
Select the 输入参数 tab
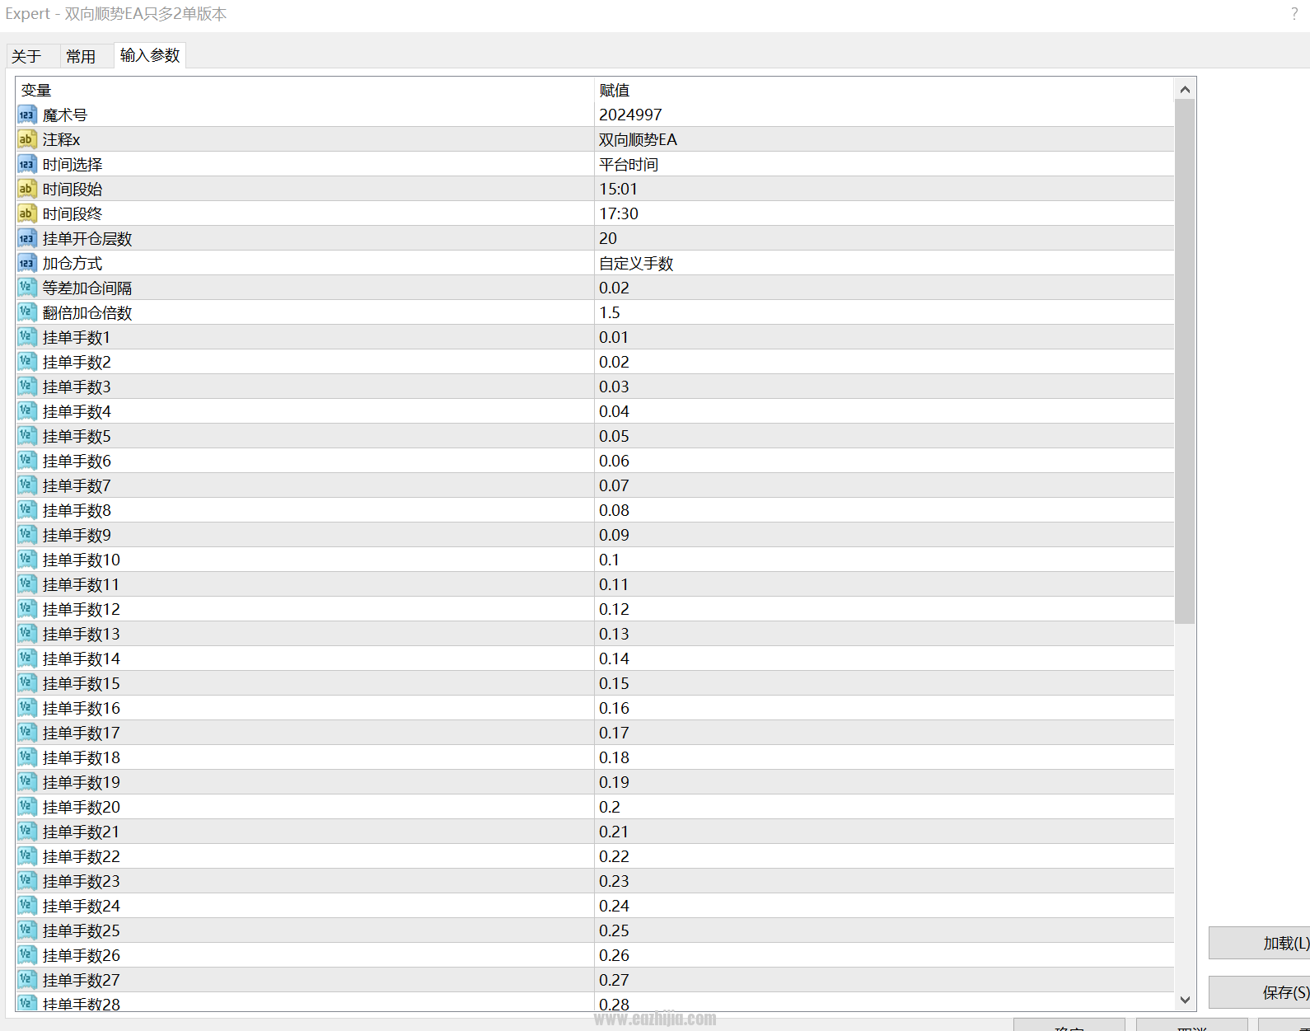(150, 55)
